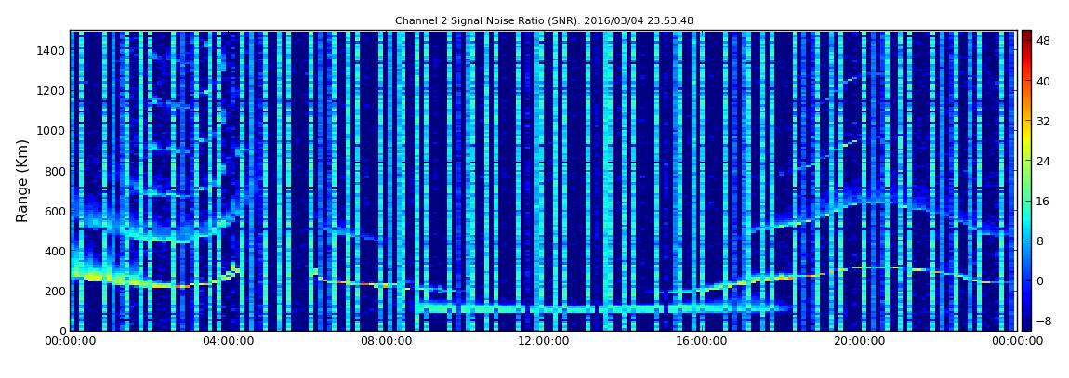Click the 1400 range tick label
Screen dimensions: 1069x378
[51, 50]
